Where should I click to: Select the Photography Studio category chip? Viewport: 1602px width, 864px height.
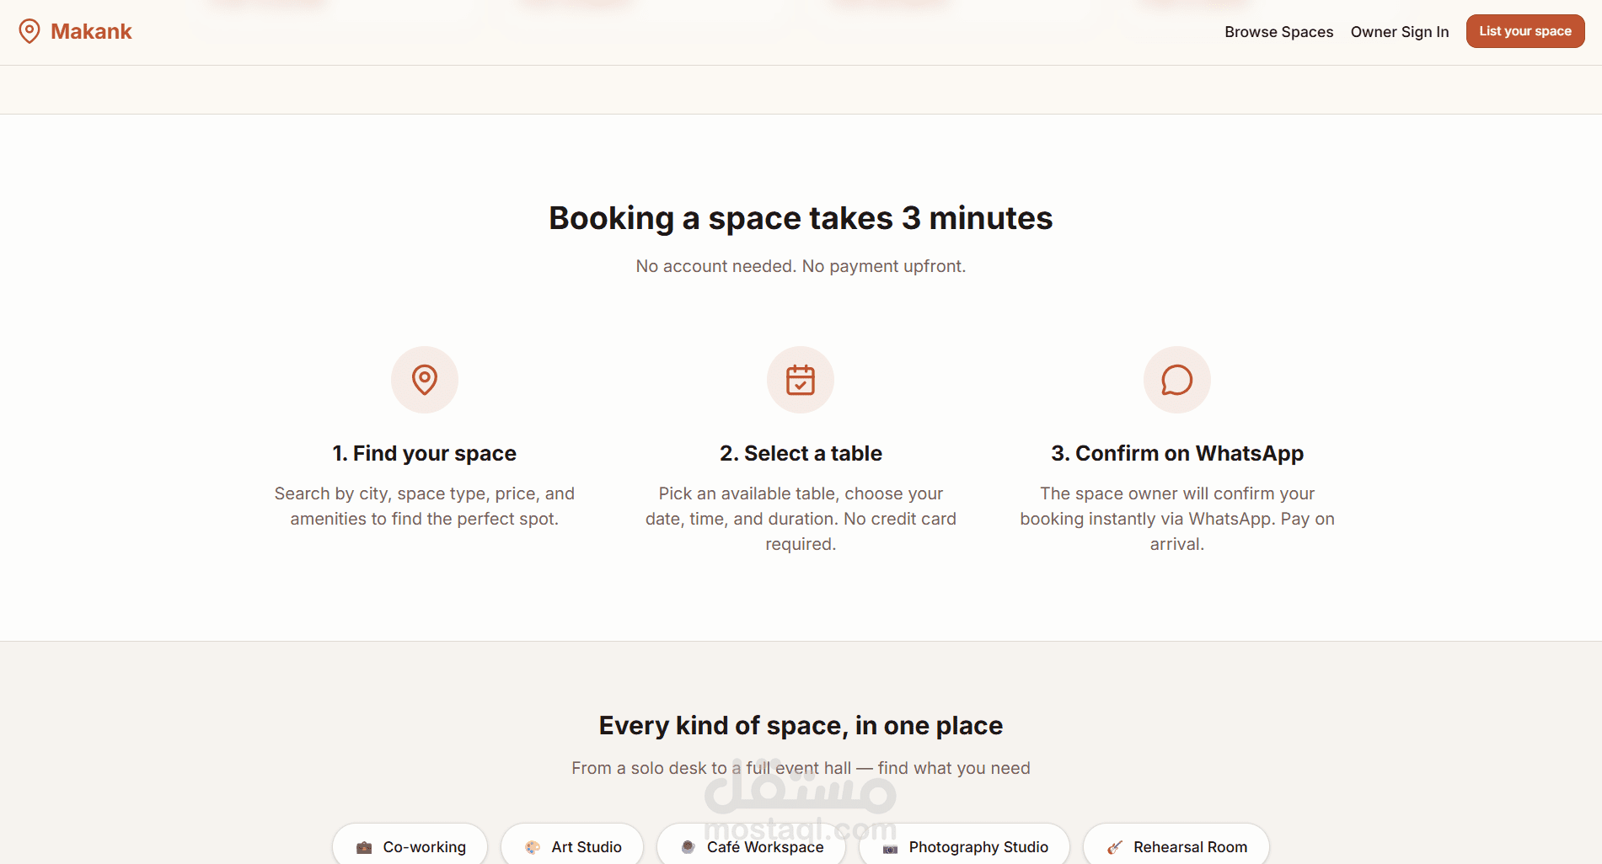point(964,845)
